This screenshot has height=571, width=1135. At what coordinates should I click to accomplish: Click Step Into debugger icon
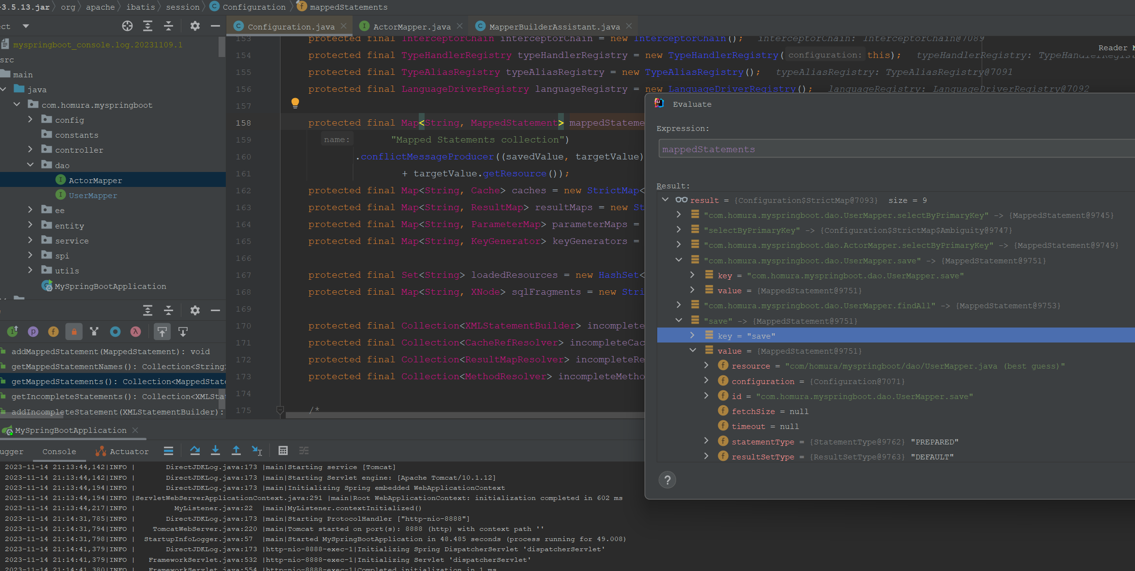(x=215, y=451)
